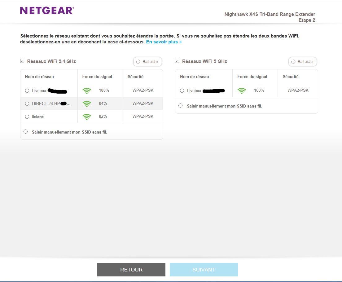The width and height of the screenshot is (342, 282).
Task: Select the DIRECT-24-HP network radio button
Action: point(27,104)
